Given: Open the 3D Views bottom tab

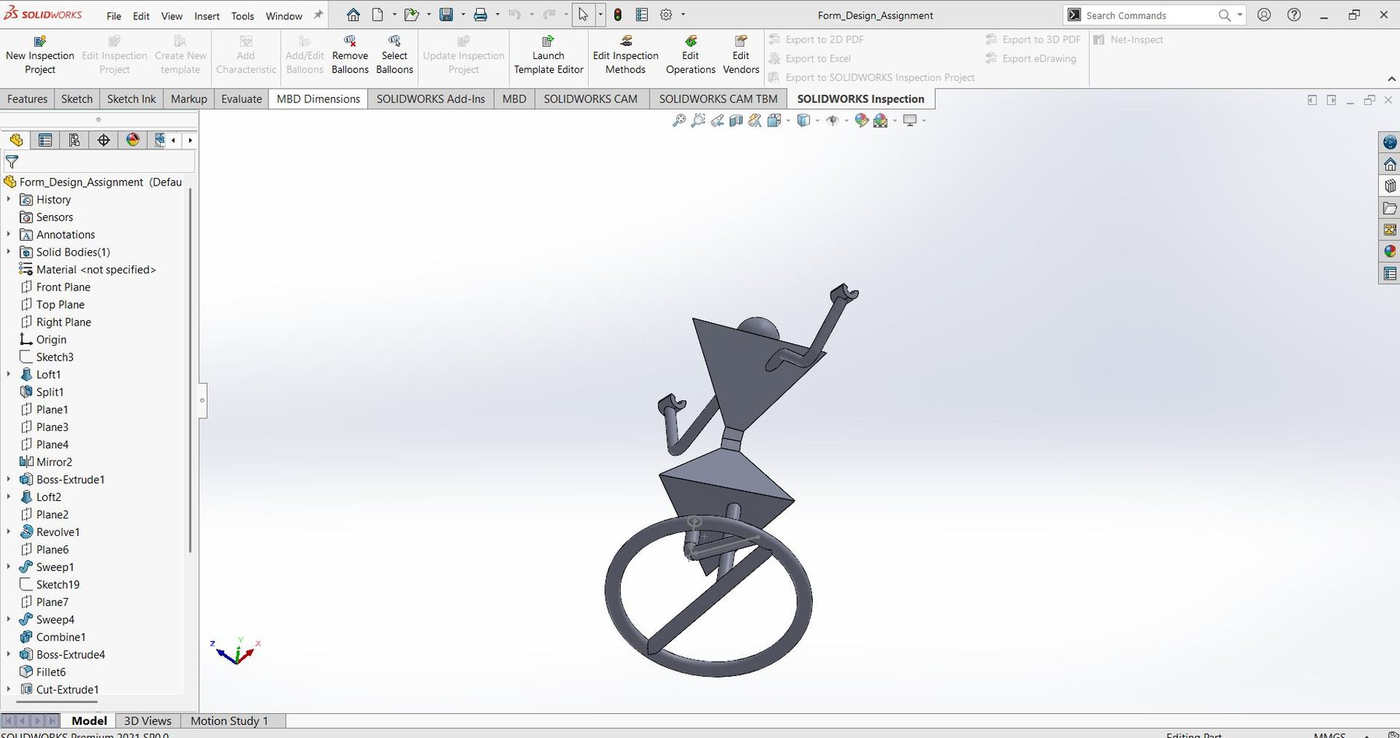Looking at the screenshot, I should click(x=148, y=721).
